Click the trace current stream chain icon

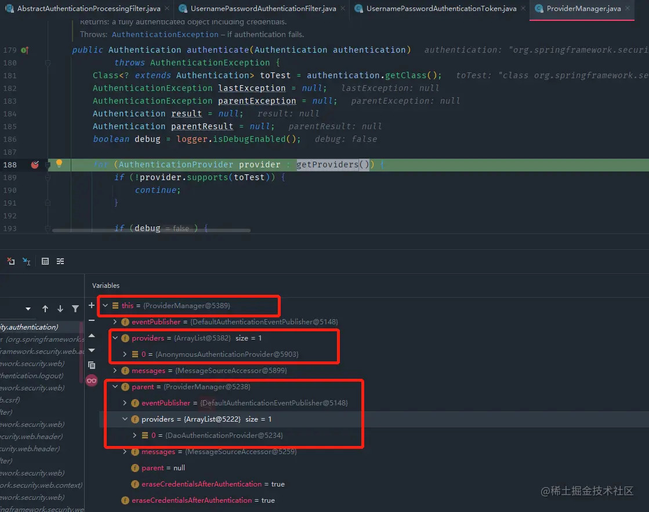coord(60,261)
